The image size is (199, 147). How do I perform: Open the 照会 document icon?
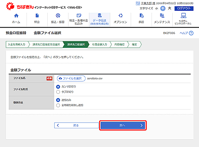(x=37, y=16)
